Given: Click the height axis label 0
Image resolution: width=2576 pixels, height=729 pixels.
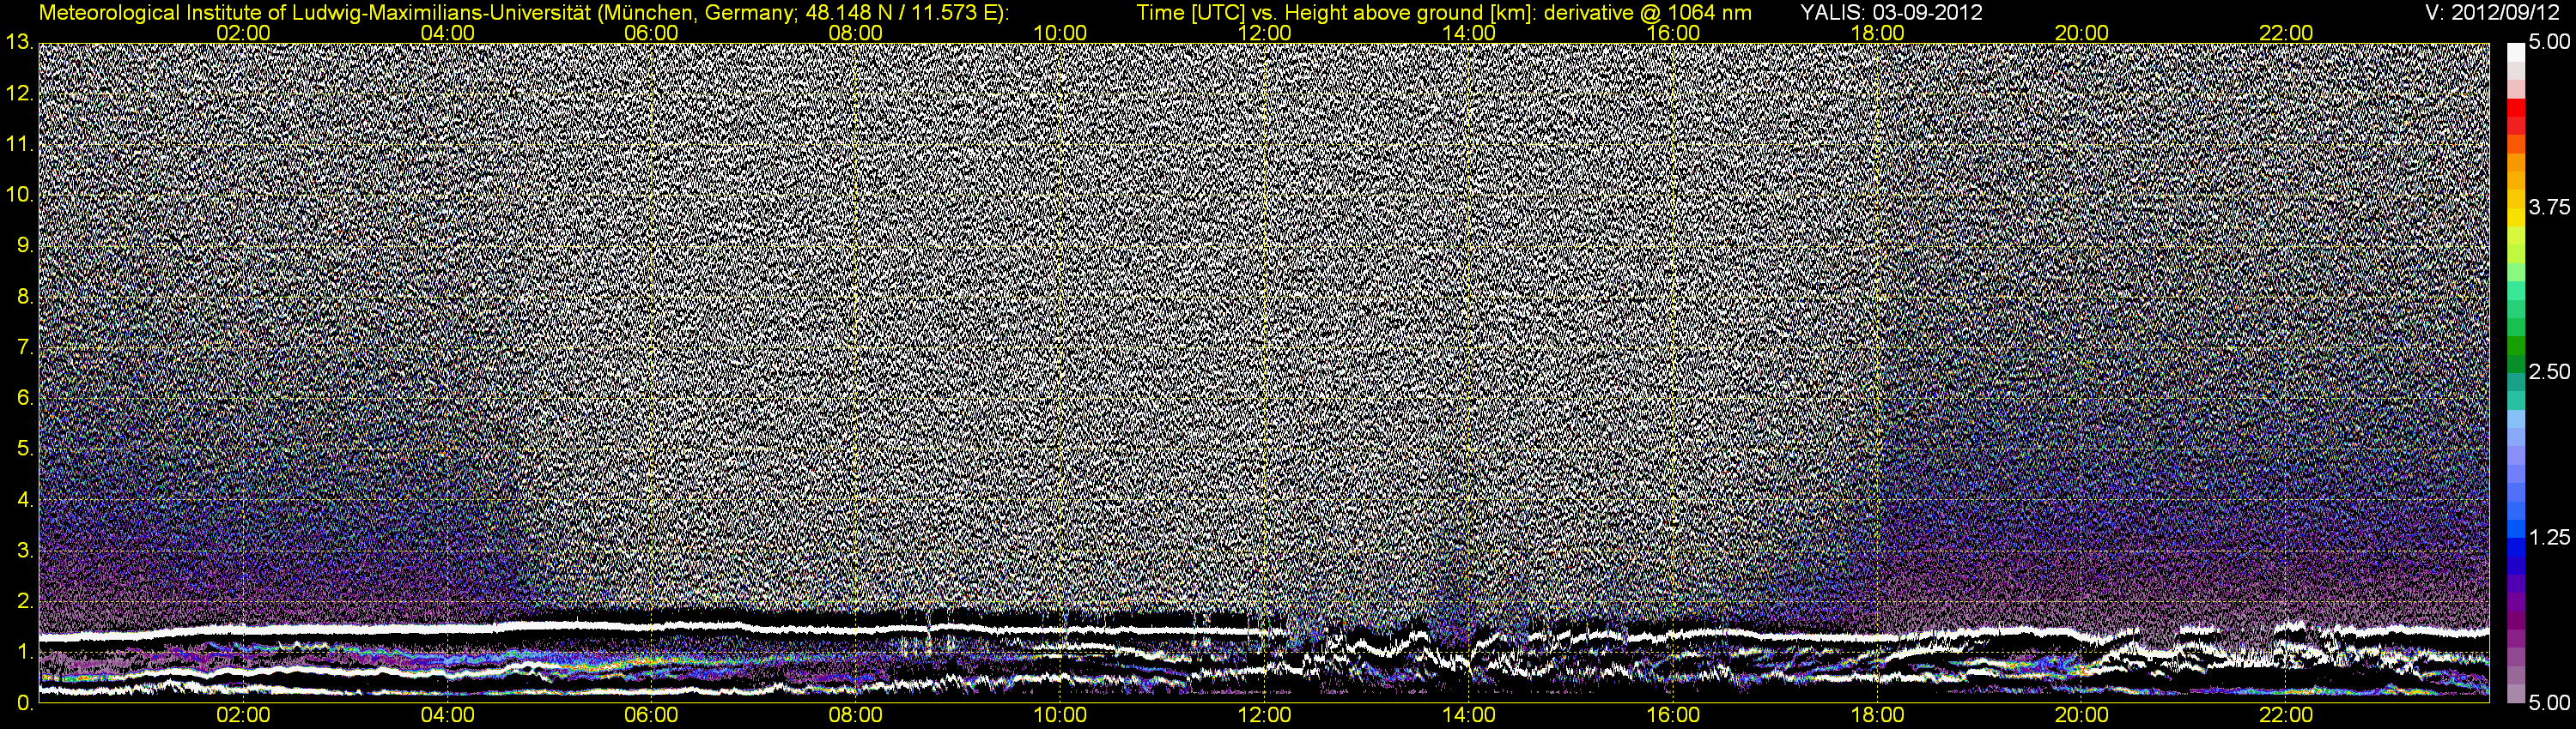Looking at the screenshot, I should point(25,703).
